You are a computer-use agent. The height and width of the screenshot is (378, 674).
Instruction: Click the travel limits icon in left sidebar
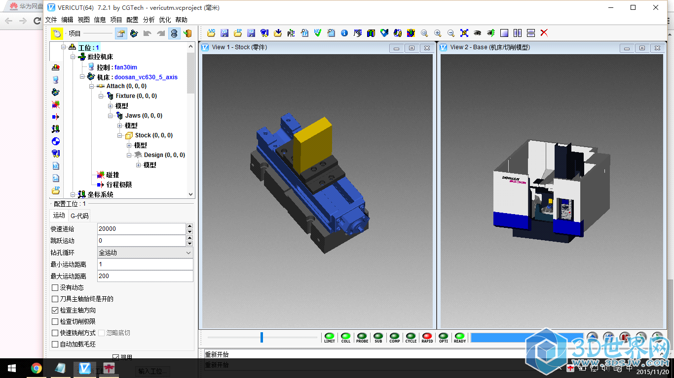pyautogui.click(x=56, y=117)
